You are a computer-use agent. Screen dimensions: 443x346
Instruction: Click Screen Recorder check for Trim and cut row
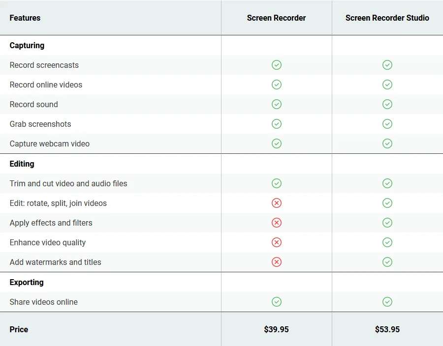tap(276, 183)
